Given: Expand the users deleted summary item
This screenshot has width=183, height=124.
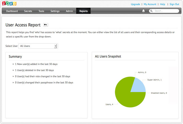Looking at the screenshot, I should click(33, 70).
